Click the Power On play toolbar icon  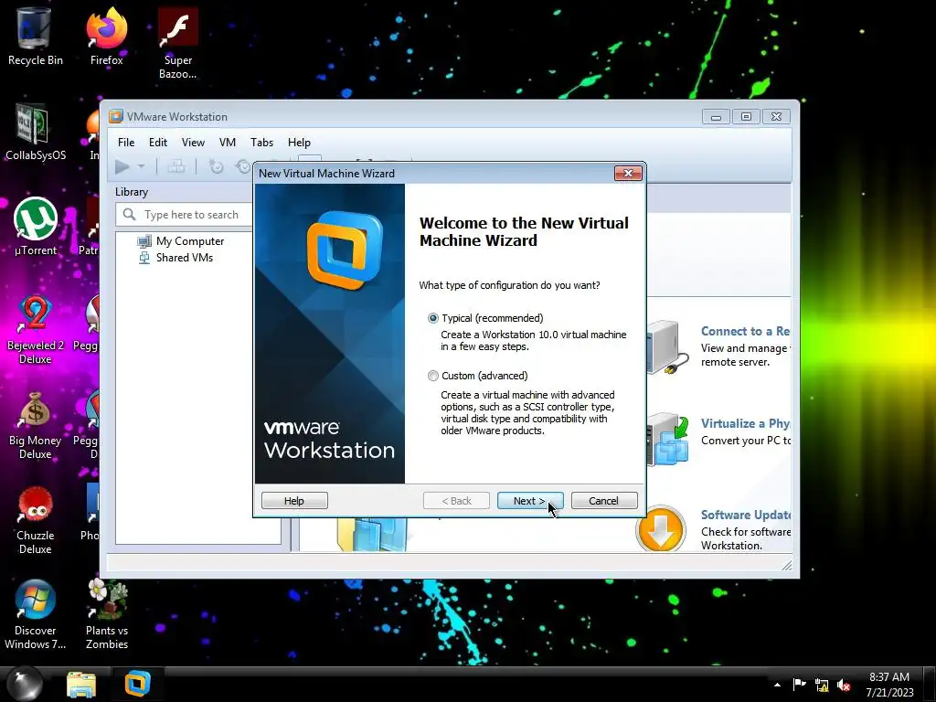pyautogui.click(x=122, y=166)
